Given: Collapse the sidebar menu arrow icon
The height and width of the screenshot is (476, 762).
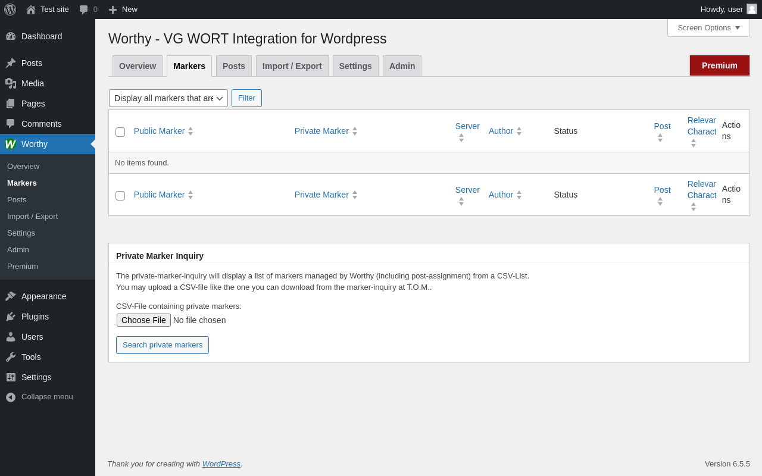Looking at the screenshot, I should point(11,397).
